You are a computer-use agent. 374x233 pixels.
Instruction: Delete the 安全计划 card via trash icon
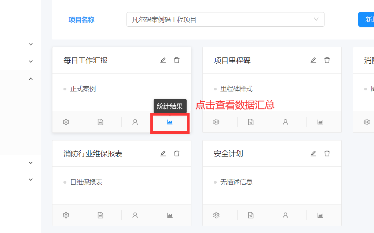327,154
